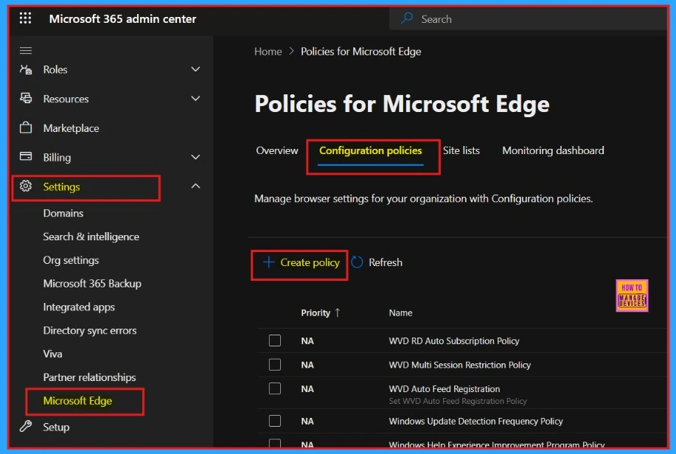Open Integrated apps
This screenshot has height=454, width=676.
(79, 307)
